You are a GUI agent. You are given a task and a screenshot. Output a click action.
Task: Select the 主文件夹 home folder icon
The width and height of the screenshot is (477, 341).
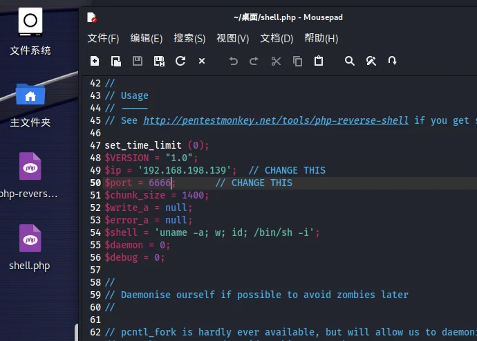pyautogui.click(x=30, y=104)
